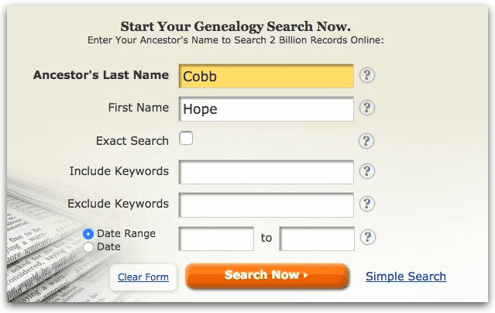Open the Simple Search link
Screen dimensions: 495x313
[406, 277]
